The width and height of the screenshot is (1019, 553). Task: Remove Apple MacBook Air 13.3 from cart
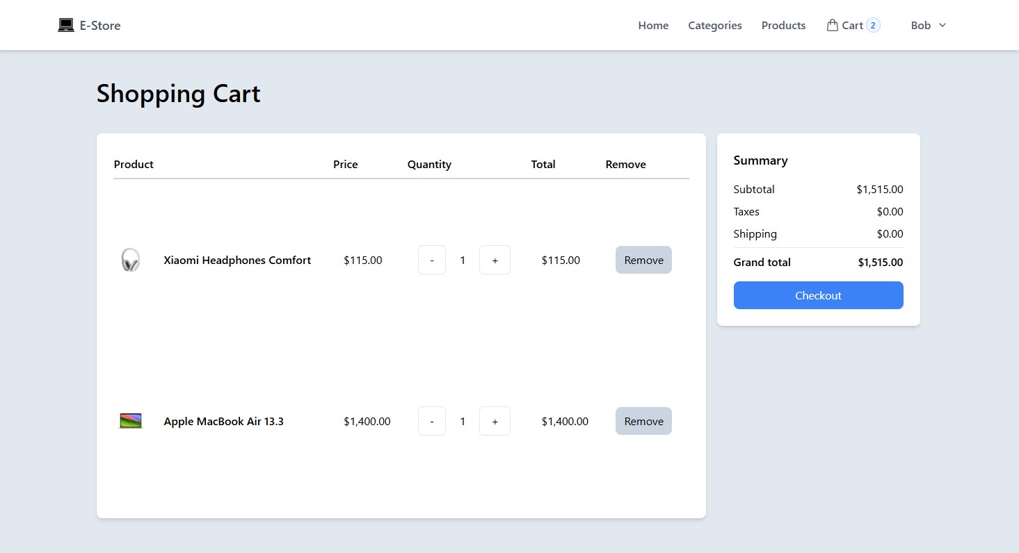[643, 421]
